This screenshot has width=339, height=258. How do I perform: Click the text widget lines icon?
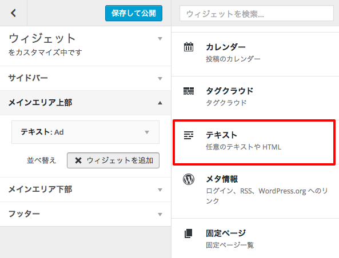coord(189,135)
